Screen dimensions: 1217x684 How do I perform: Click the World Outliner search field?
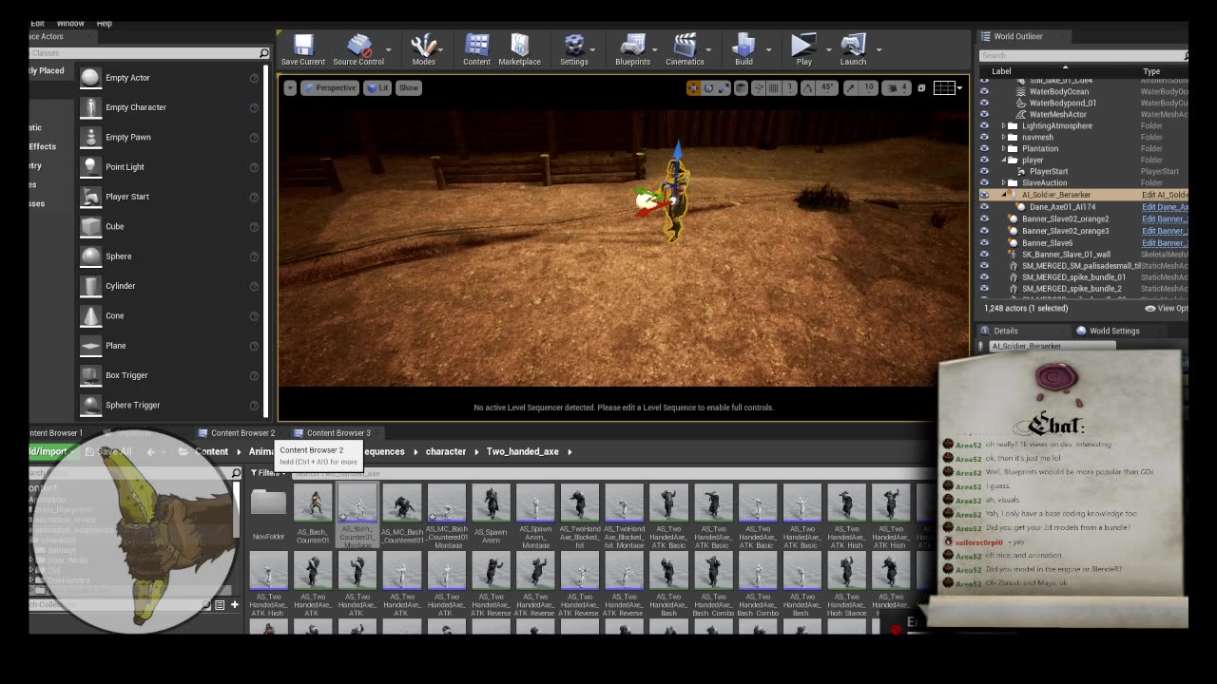(x=1084, y=55)
